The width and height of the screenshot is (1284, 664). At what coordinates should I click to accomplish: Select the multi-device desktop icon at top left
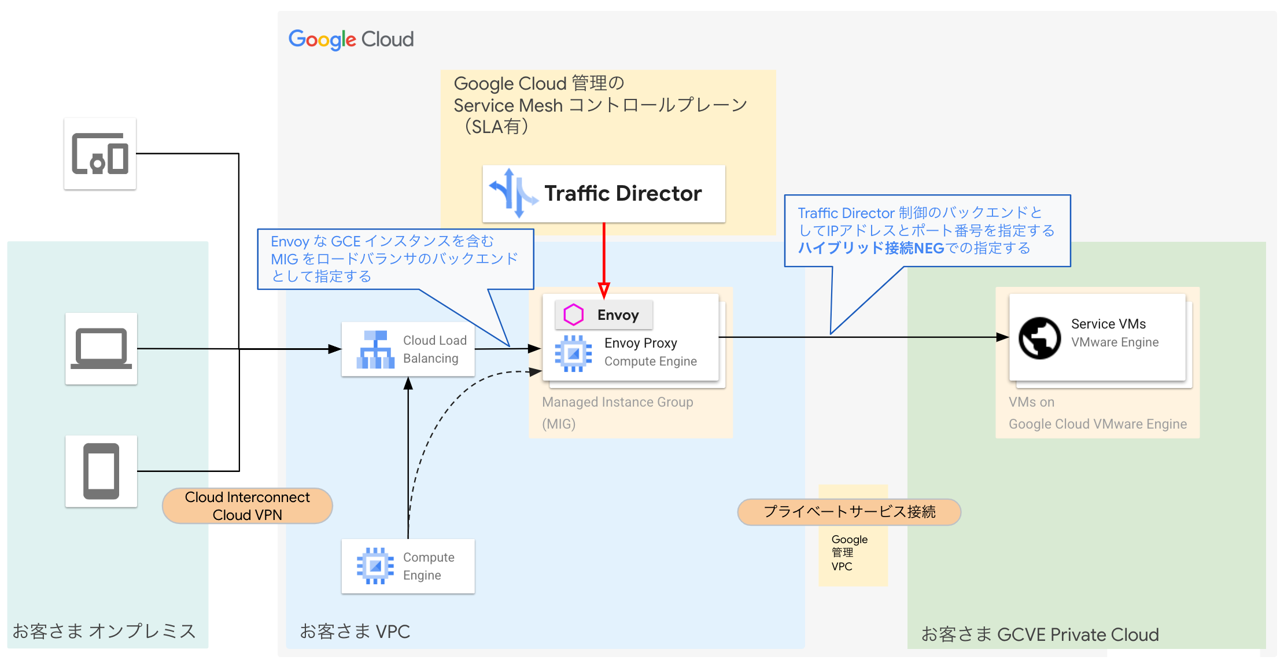click(100, 154)
